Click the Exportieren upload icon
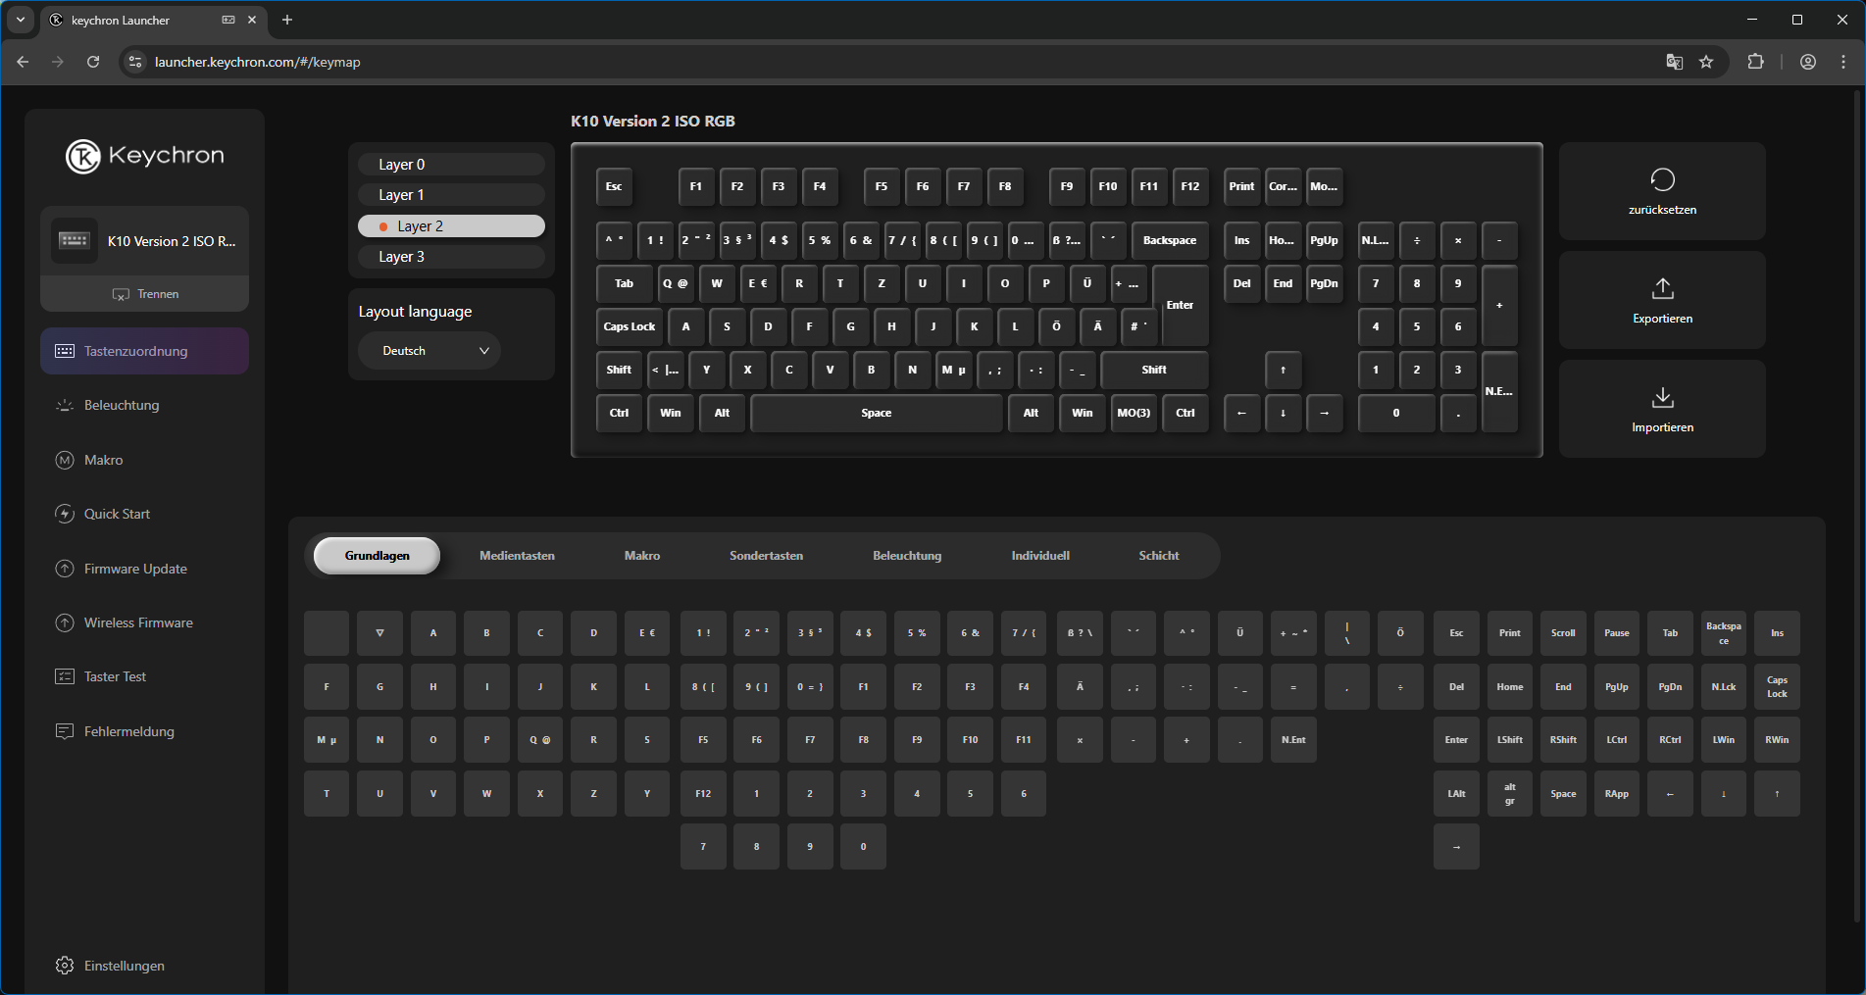 [x=1662, y=289]
